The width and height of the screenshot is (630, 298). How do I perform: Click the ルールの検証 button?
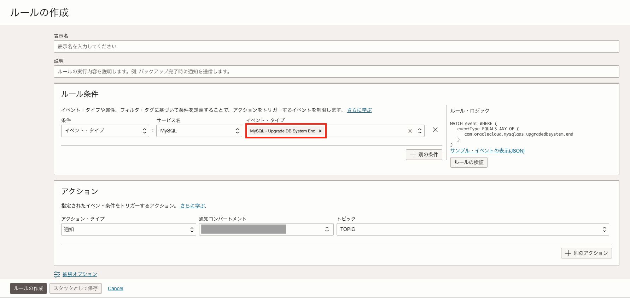click(468, 162)
